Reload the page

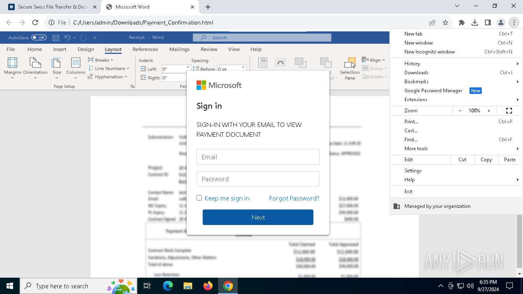click(x=35, y=22)
